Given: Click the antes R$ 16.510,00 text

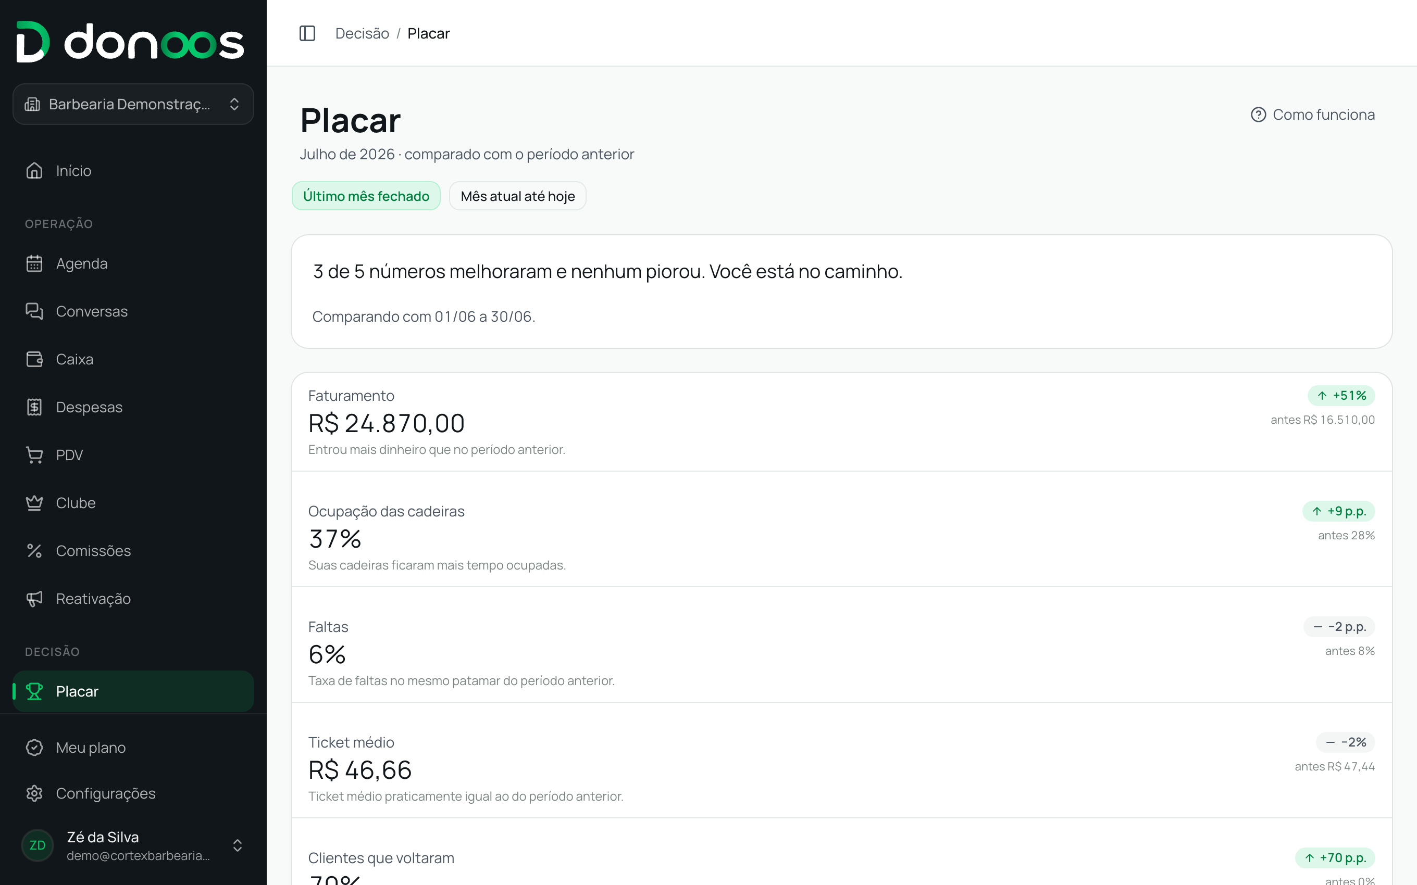Looking at the screenshot, I should (1323, 420).
